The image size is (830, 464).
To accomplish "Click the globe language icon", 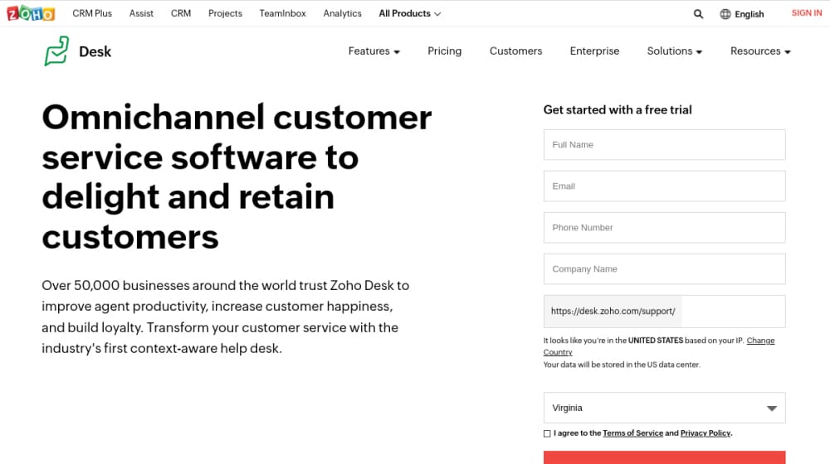I will [x=725, y=14].
